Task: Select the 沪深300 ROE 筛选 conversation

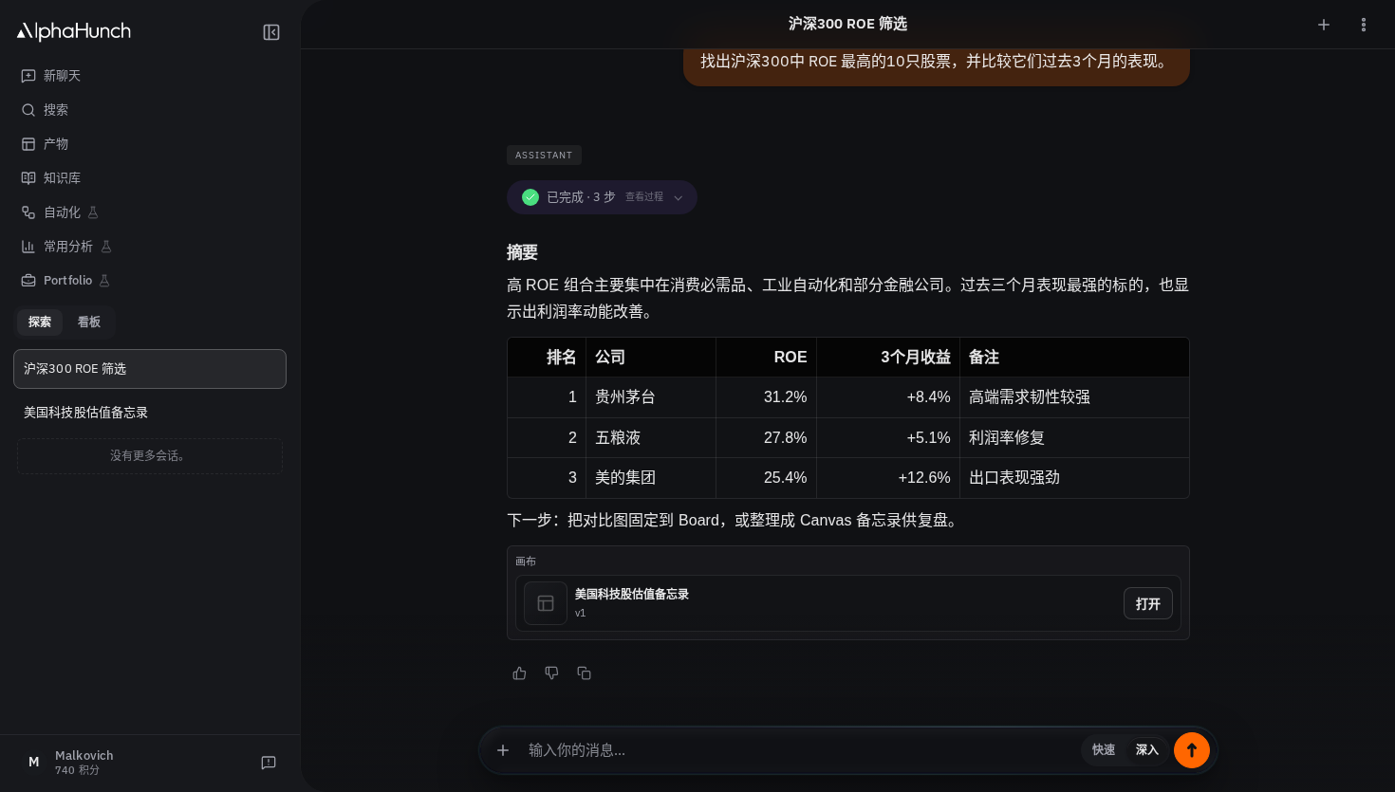Action: (150, 369)
